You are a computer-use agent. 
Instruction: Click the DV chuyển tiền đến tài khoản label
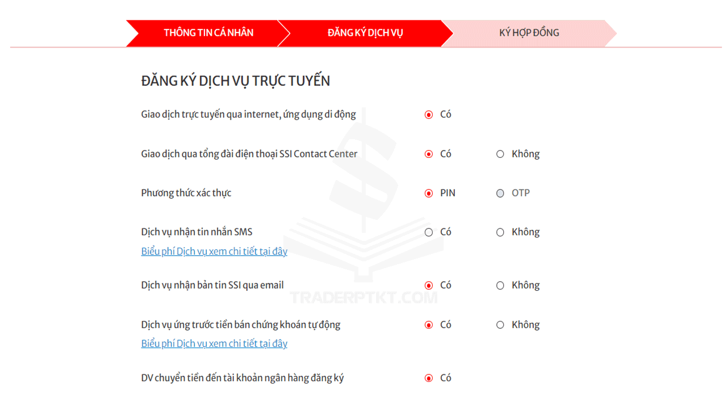tap(243, 378)
